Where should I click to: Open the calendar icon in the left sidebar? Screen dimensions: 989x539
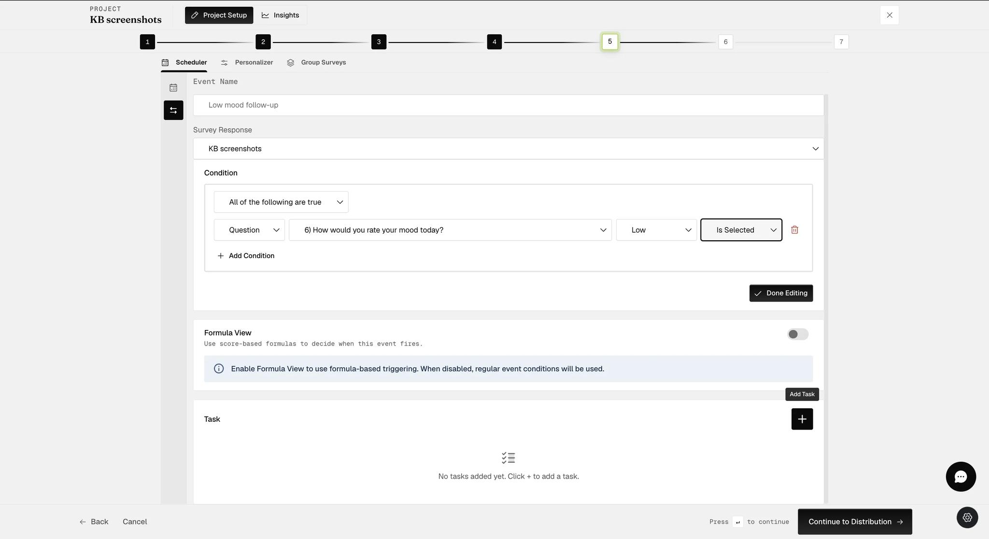[x=173, y=88]
